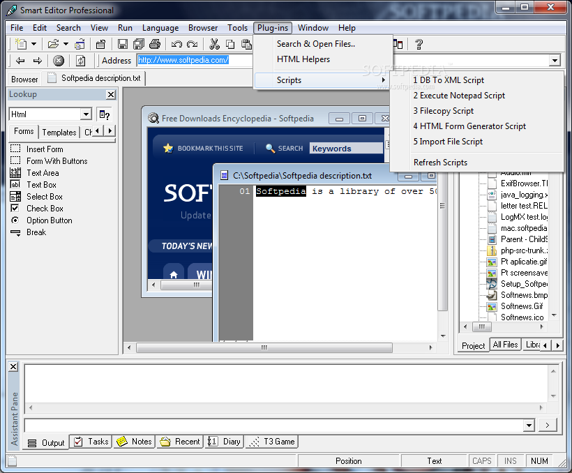572x473 pixels.
Task: Click the Lookup help icon beside Html
Action: coord(105,114)
